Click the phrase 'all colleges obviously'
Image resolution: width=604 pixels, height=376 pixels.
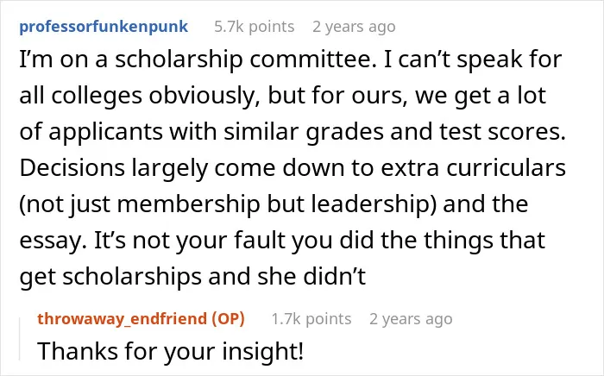coord(137,97)
